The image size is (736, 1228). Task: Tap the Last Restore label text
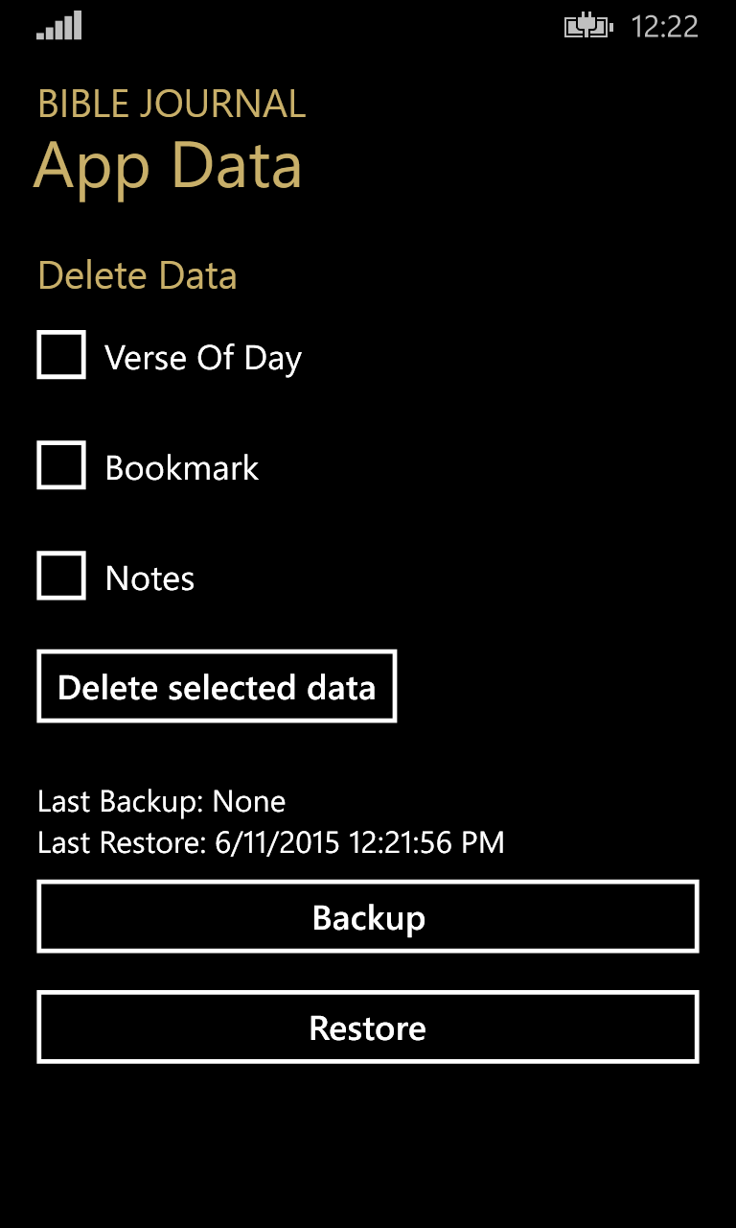click(123, 843)
